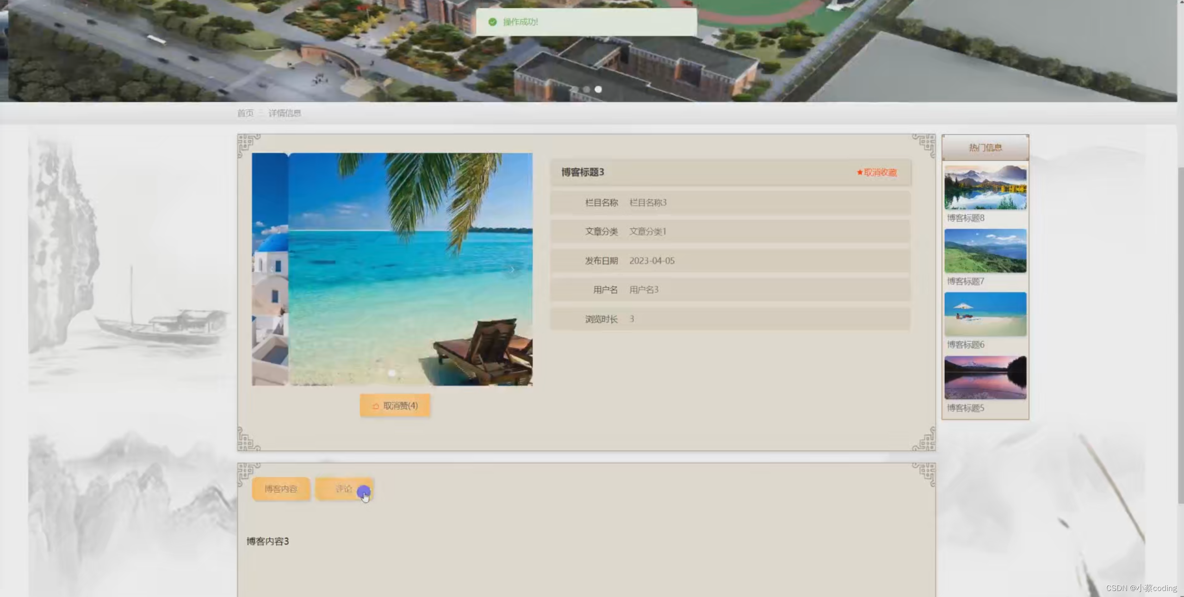Switch to the 评论 tab
Image resolution: width=1184 pixels, height=597 pixels.
[x=344, y=488]
